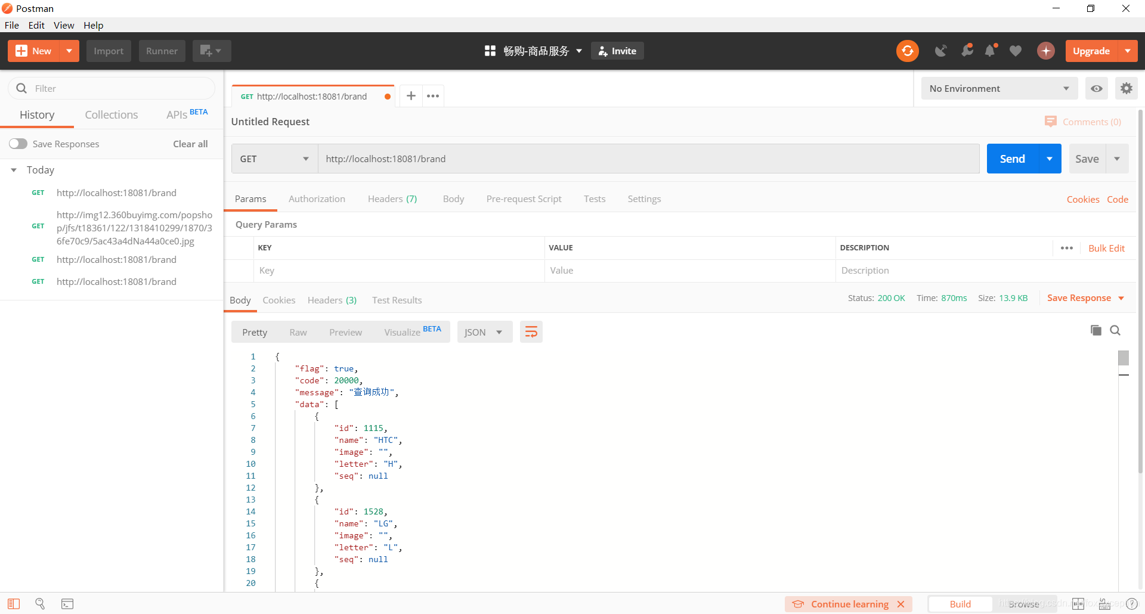1145x614 pixels.
Task: Select Raw response view
Action: [x=298, y=332]
